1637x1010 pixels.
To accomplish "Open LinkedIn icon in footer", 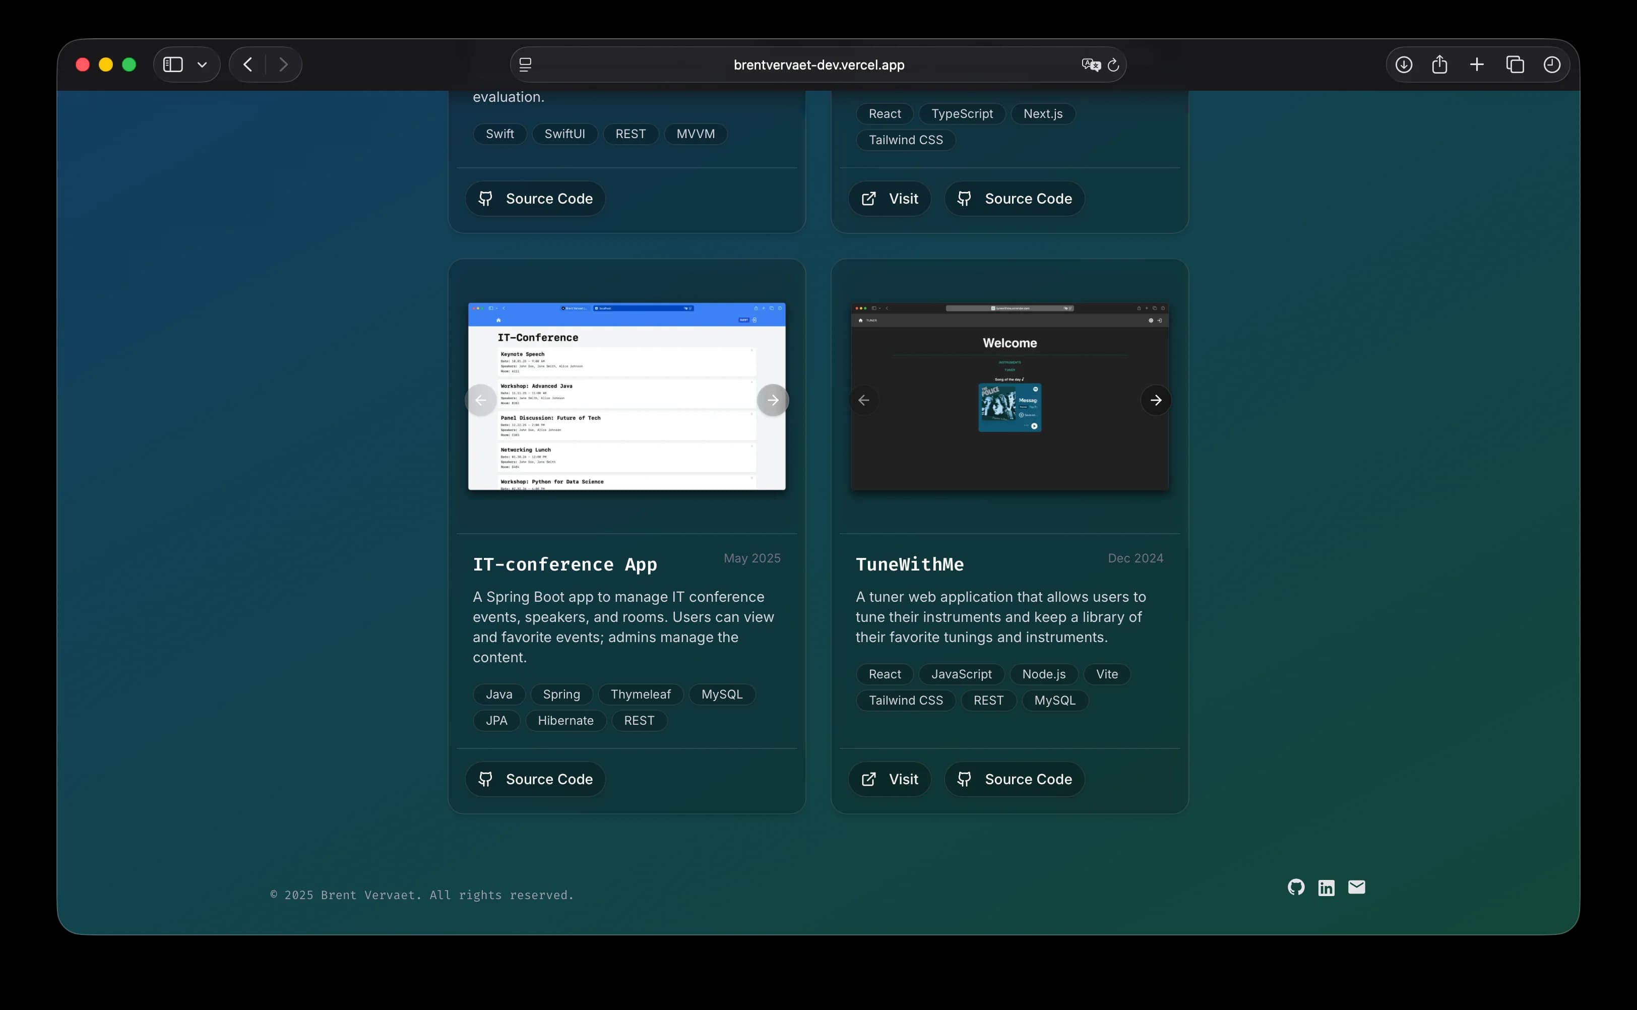I will tap(1326, 887).
